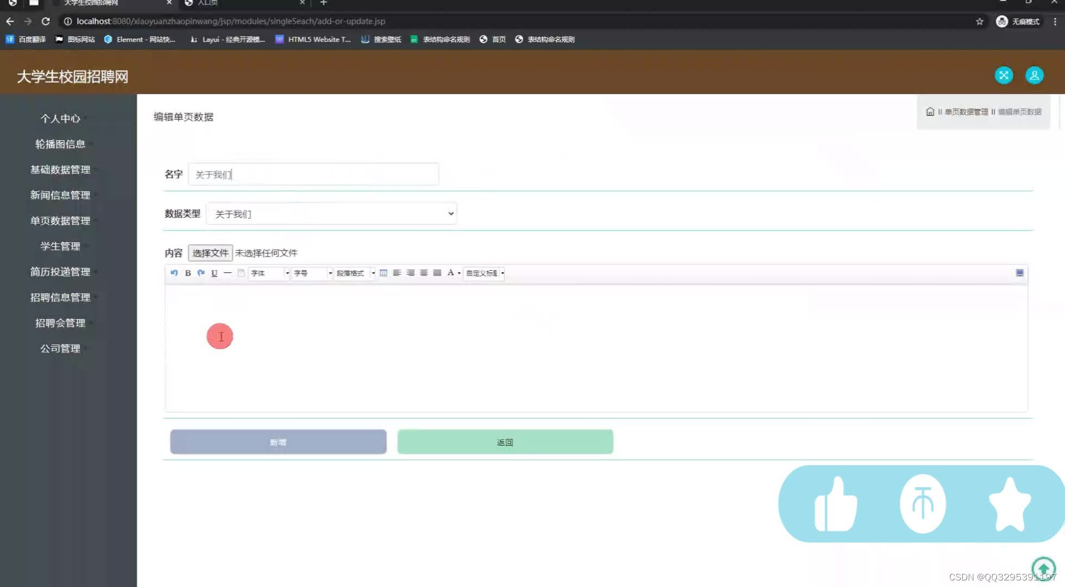Click the undo icon in editor toolbar
1065x587 pixels.
tap(174, 273)
